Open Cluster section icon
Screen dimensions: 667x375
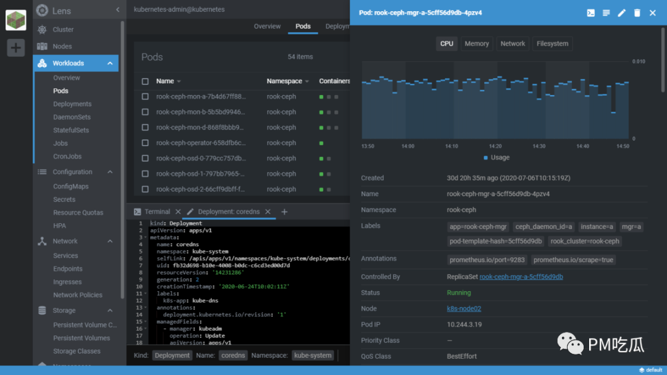tap(42, 30)
